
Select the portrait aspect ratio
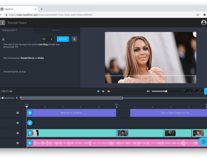click(201, 91)
